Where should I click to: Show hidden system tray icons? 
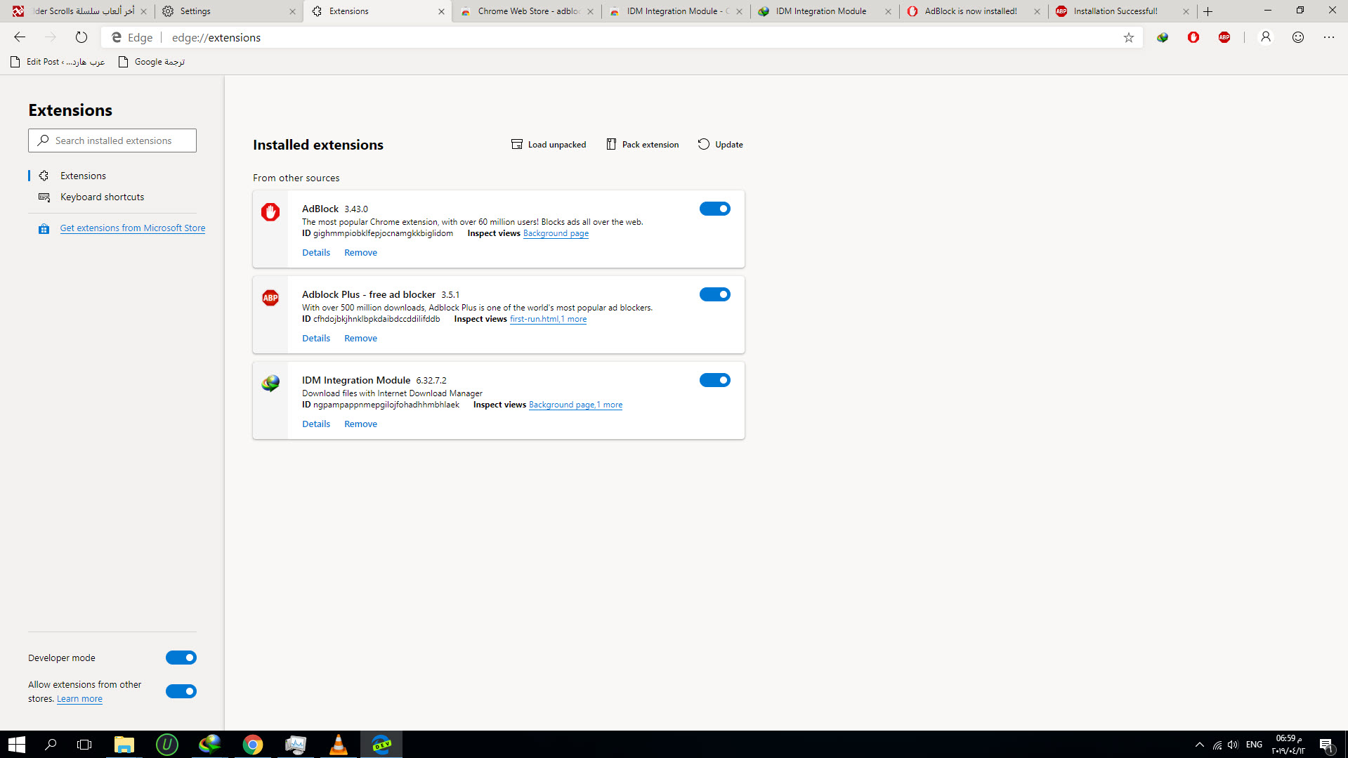1199,745
